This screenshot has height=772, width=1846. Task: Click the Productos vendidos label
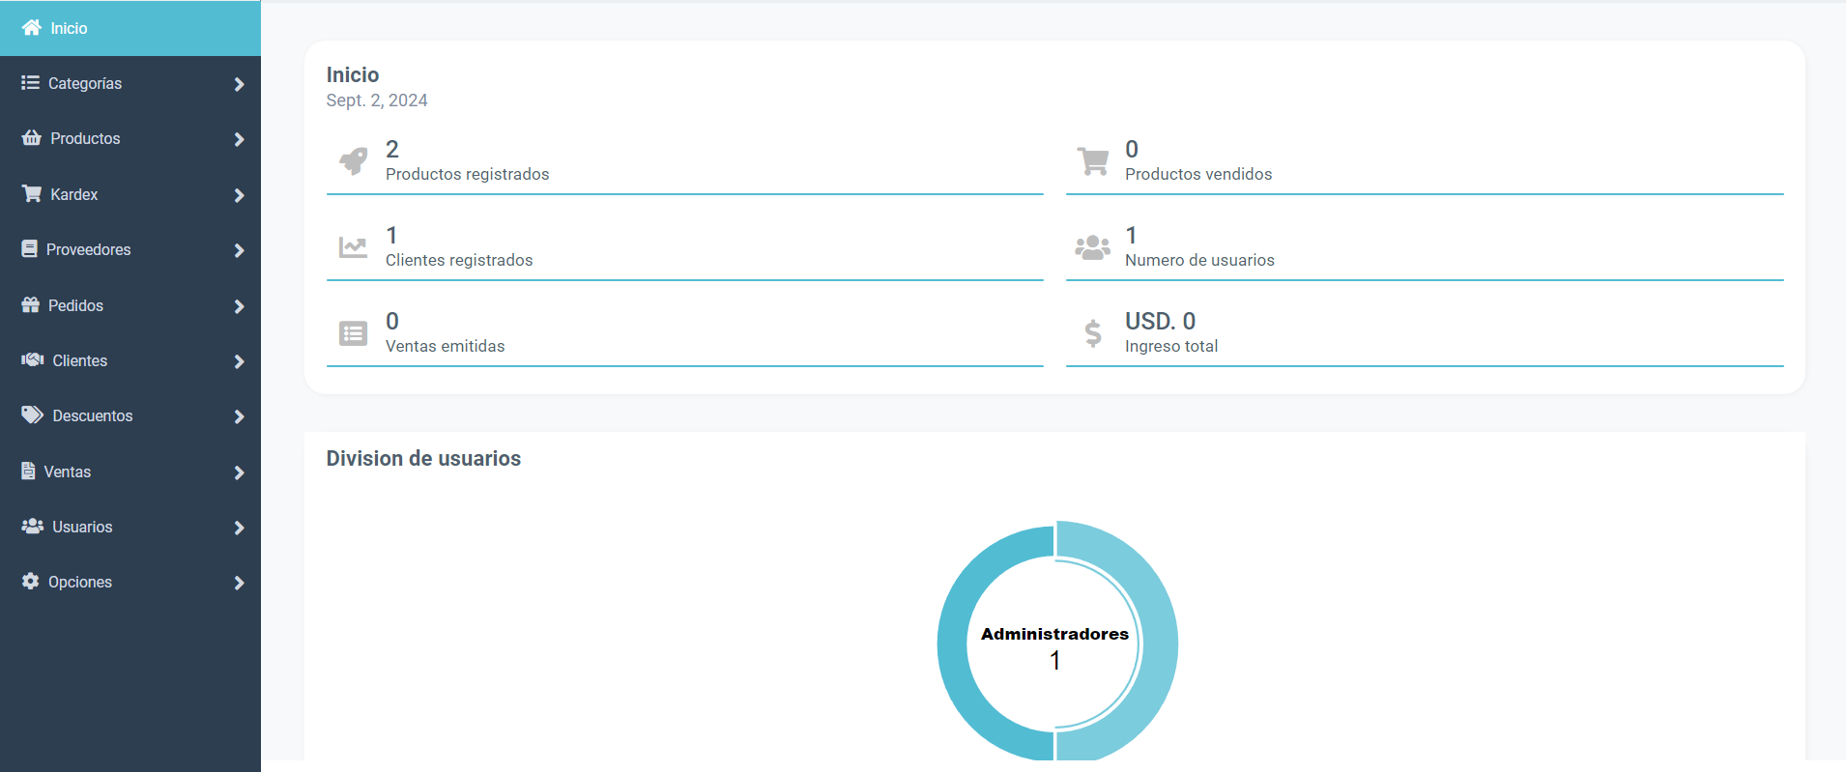pos(1198,174)
